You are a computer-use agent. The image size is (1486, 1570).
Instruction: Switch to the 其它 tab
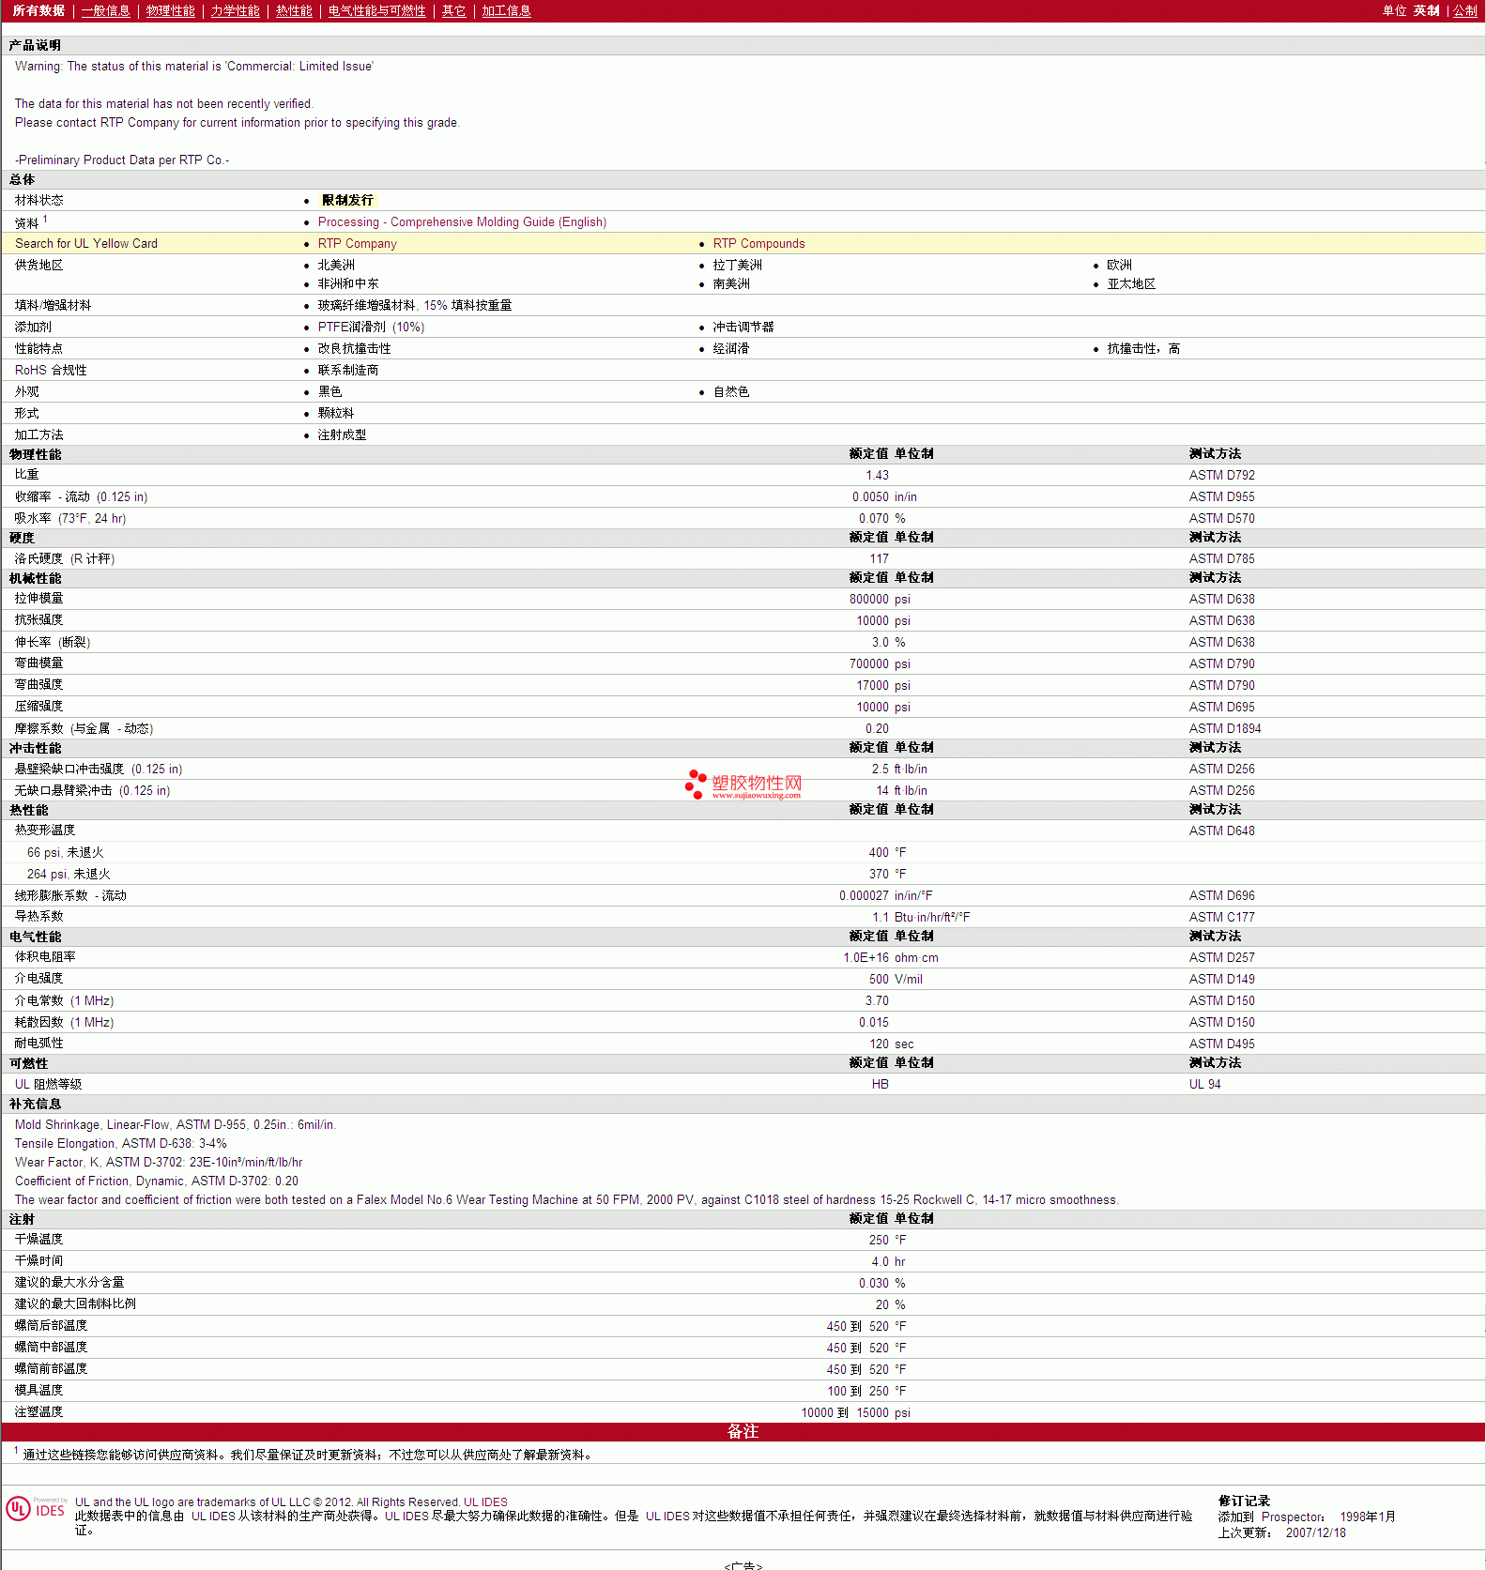453,10
